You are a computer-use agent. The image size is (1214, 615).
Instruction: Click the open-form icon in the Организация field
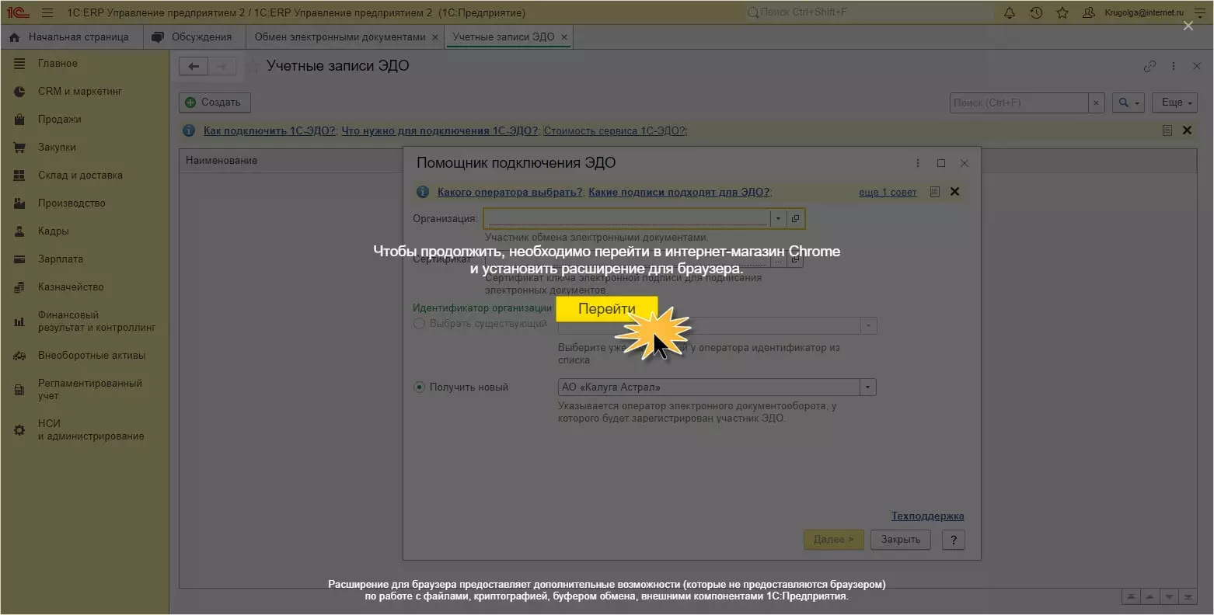tap(795, 219)
